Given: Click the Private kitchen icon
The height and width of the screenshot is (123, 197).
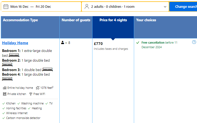Looking at the screenshot, I should [x=5, y=94].
